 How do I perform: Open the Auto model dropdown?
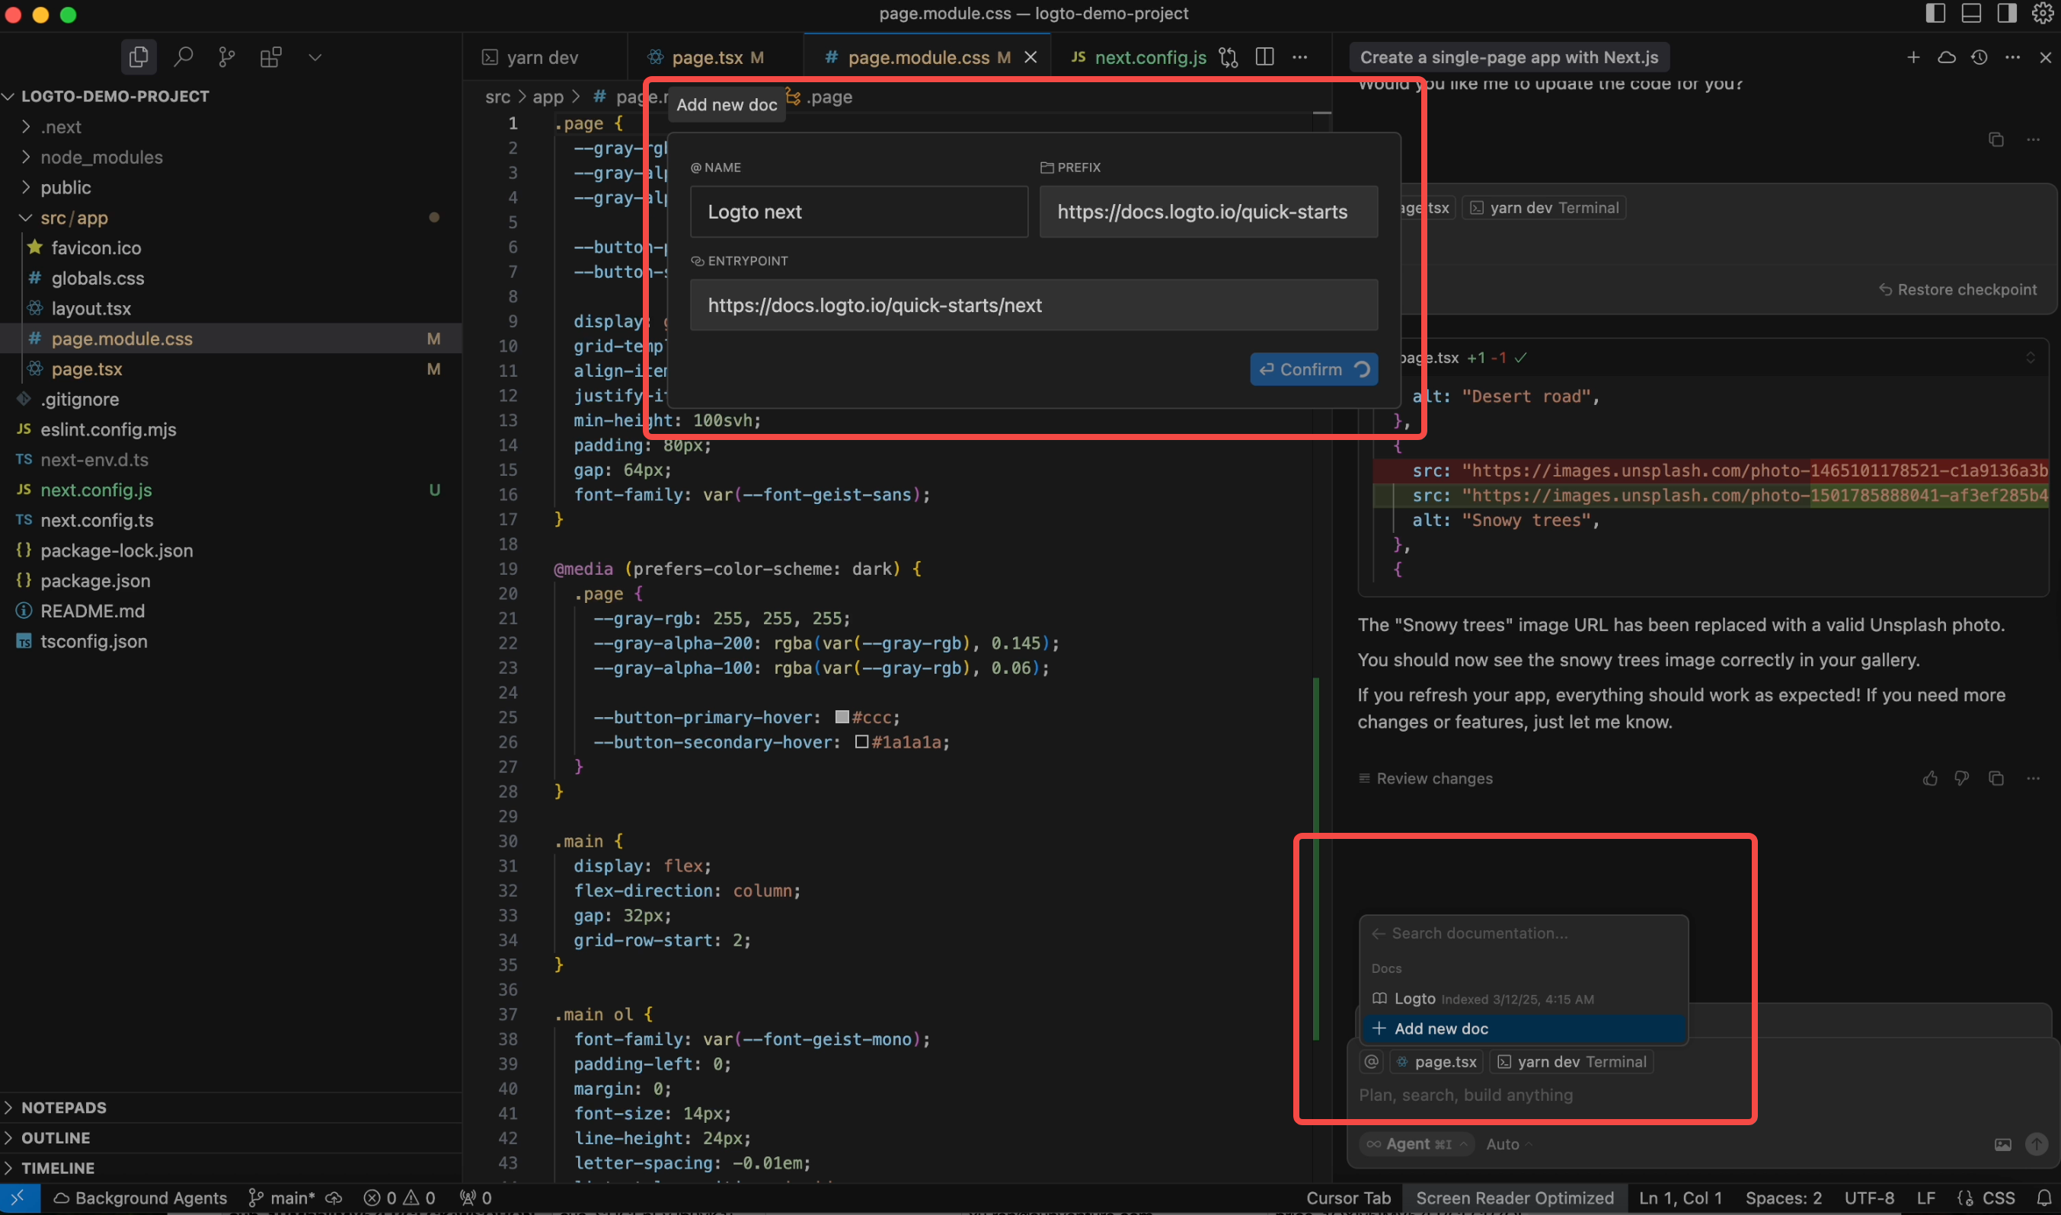tap(1509, 1145)
